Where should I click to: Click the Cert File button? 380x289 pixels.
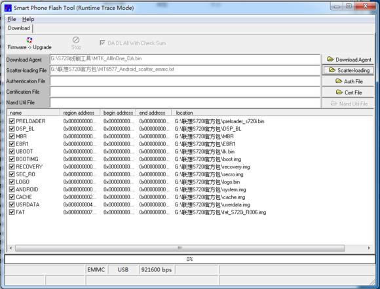point(349,92)
